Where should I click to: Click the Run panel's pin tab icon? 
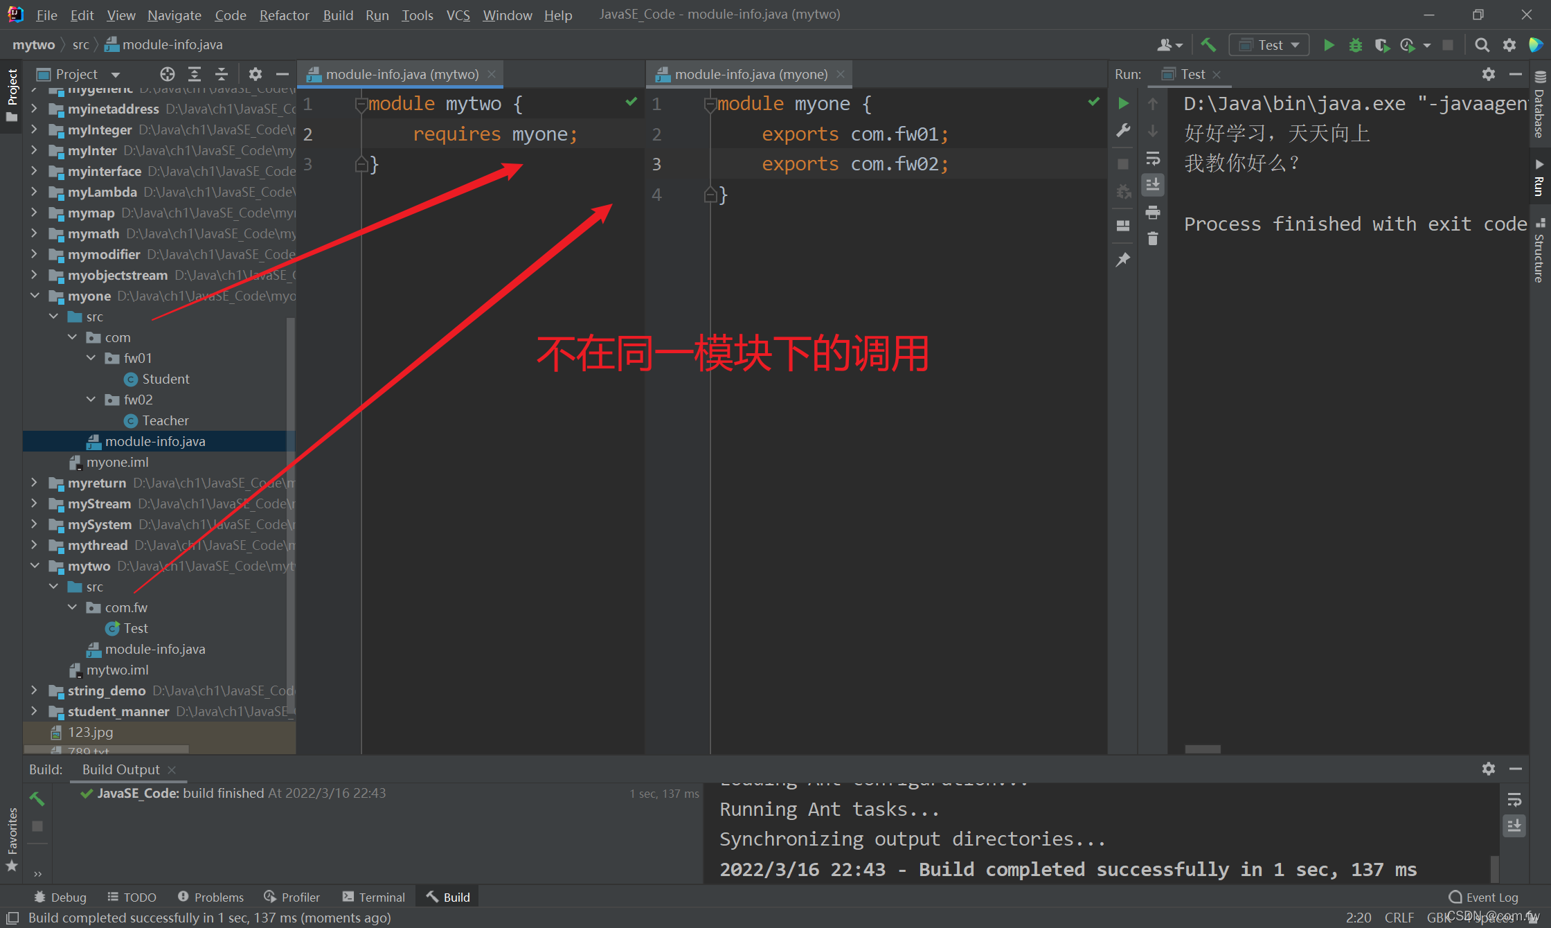(1123, 260)
